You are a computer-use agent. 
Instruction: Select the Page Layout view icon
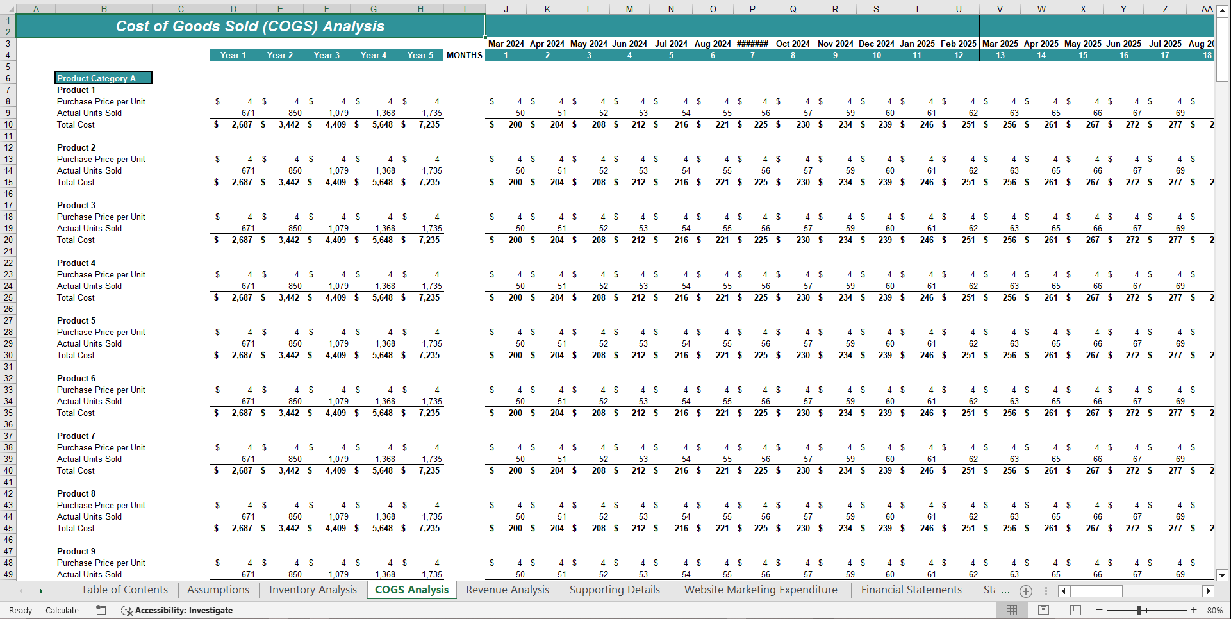click(x=1043, y=609)
